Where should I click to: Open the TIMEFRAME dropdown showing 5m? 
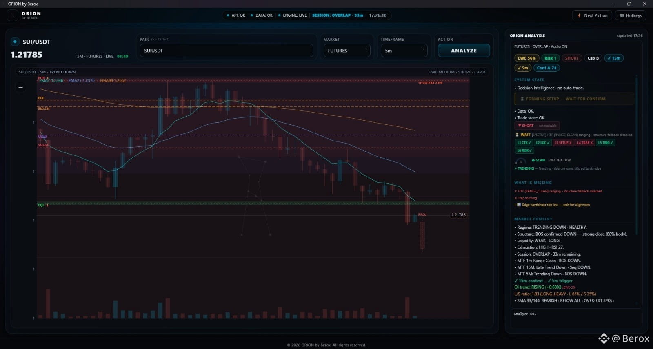404,51
